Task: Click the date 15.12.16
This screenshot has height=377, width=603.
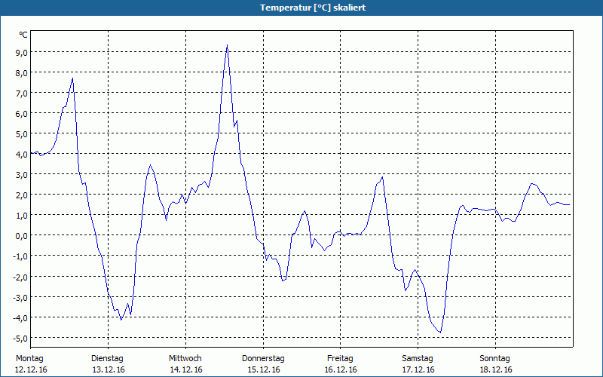Action: 263,369
